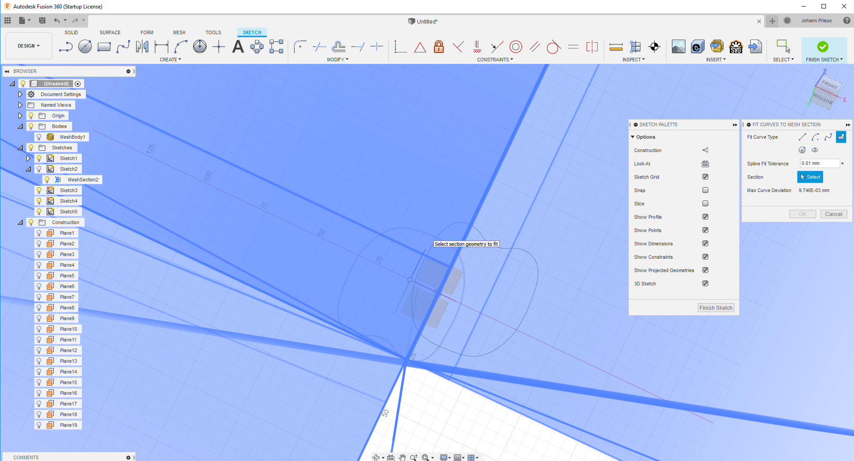Enable the Snap checkbox
Viewport: 854px width, 461px height.
tap(705, 190)
